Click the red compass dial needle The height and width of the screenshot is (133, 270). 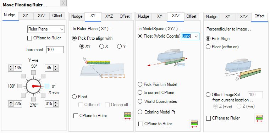tap(37, 86)
